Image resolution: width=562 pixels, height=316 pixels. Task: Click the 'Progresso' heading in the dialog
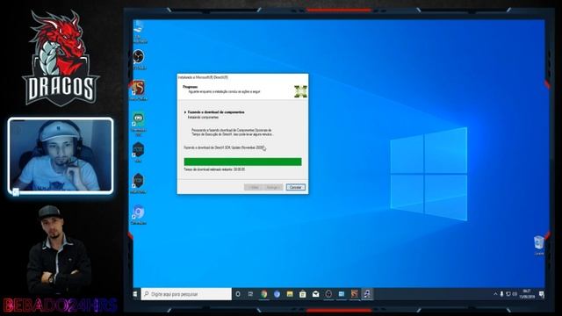click(190, 87)
